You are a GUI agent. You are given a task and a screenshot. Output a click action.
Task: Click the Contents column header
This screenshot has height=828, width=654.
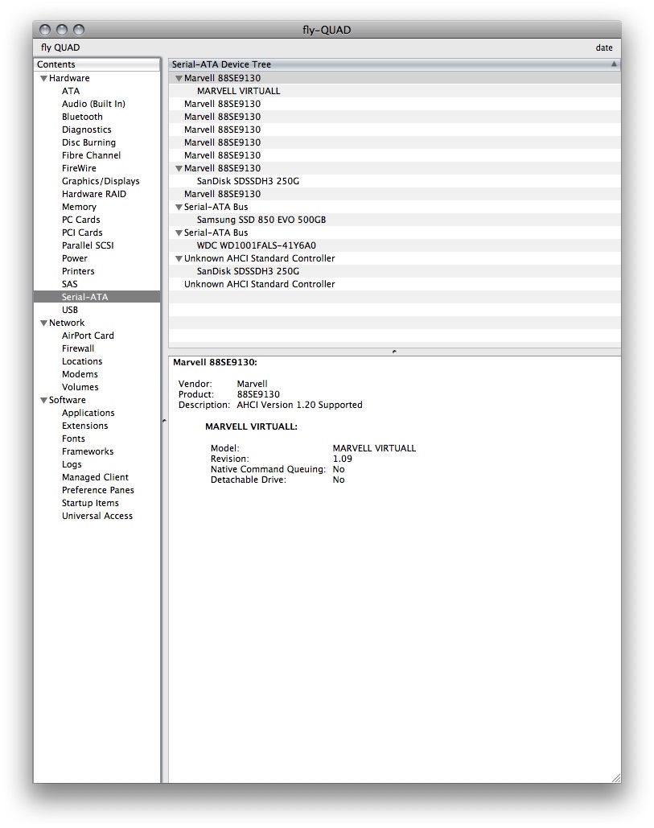(97, 64)
